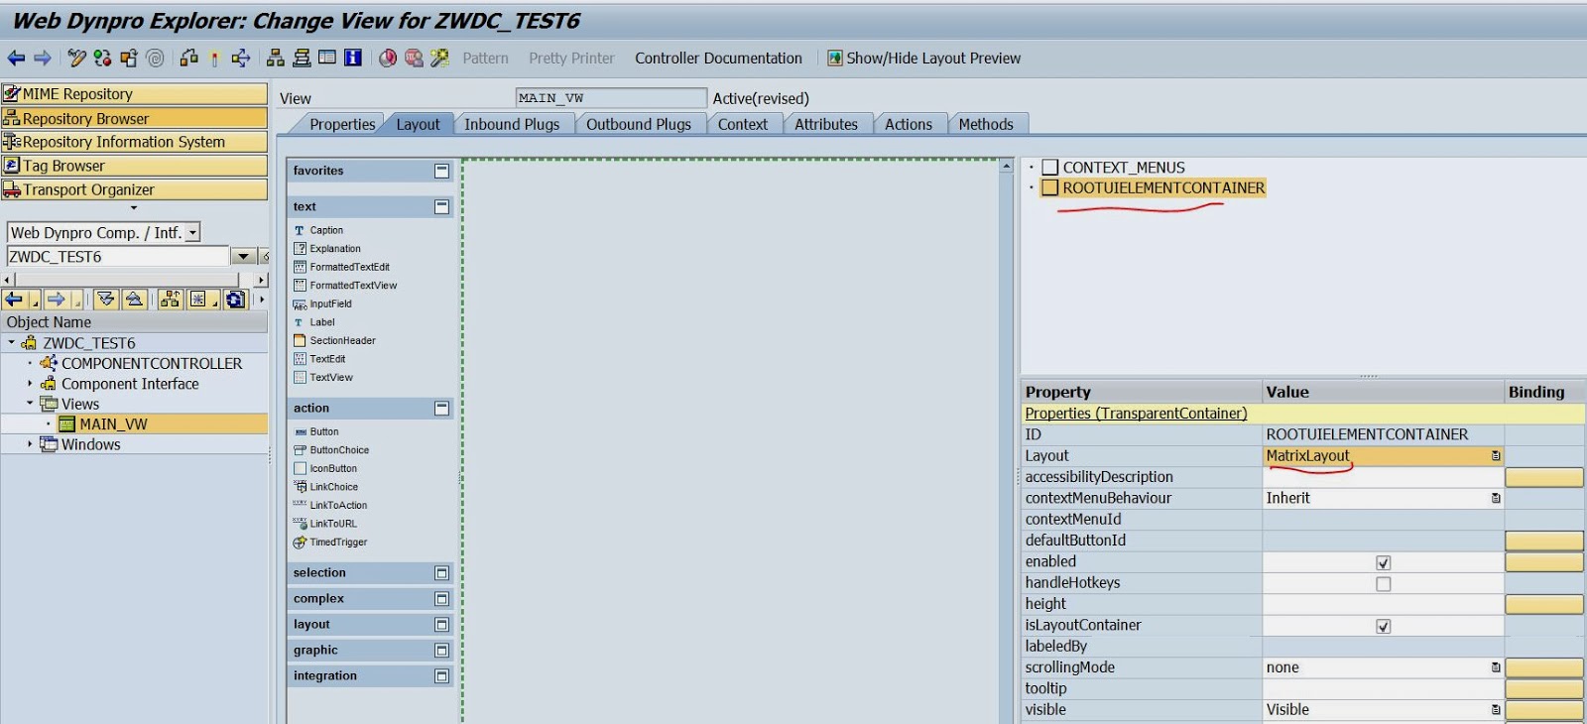Open the Repository Information System button

click(135, 142)
